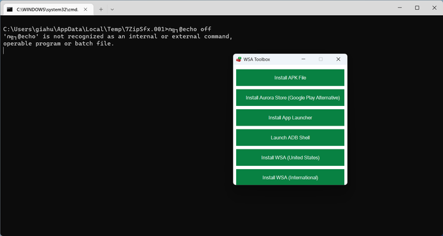
Task: Maximize the Windows Terminal window
Action: tap(417, 8)
